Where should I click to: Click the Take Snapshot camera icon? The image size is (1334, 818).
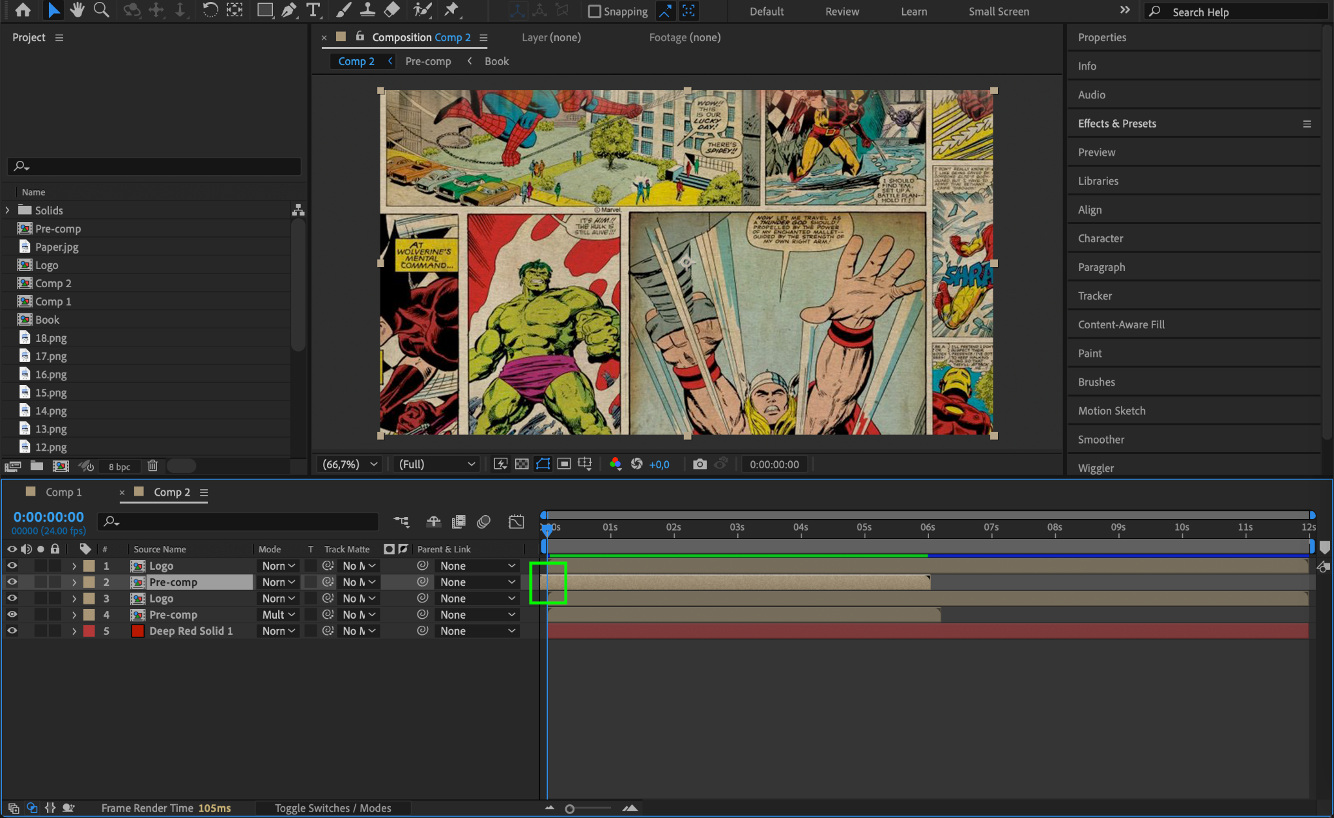pos(700,464)
